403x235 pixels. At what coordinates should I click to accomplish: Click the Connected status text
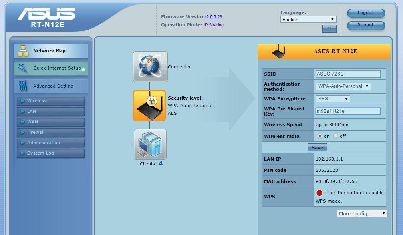tap(179, 67)
